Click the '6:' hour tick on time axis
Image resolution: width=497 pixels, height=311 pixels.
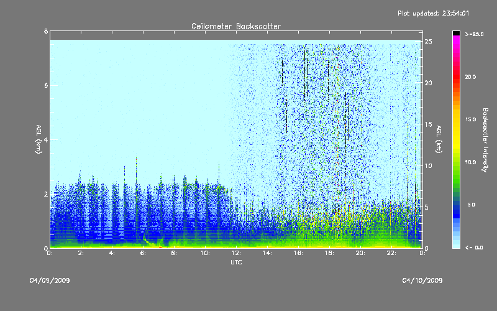(x=144, y=253)
